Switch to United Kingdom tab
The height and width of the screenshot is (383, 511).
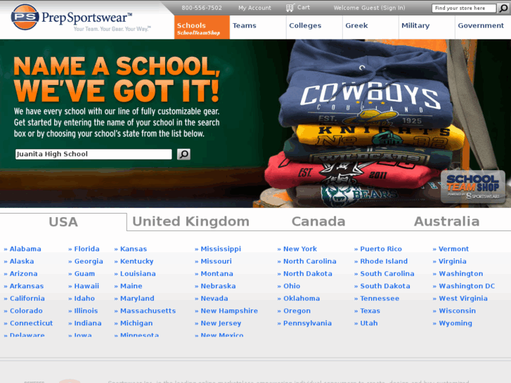[191, 221]
